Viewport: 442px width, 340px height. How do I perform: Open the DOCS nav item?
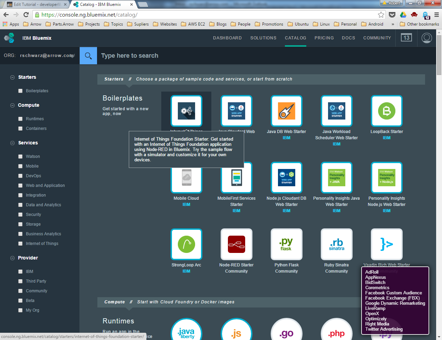pyautogui.click(x=348, y=38)
